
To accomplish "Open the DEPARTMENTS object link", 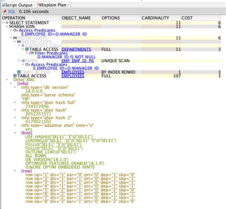I will pos(76,49).
